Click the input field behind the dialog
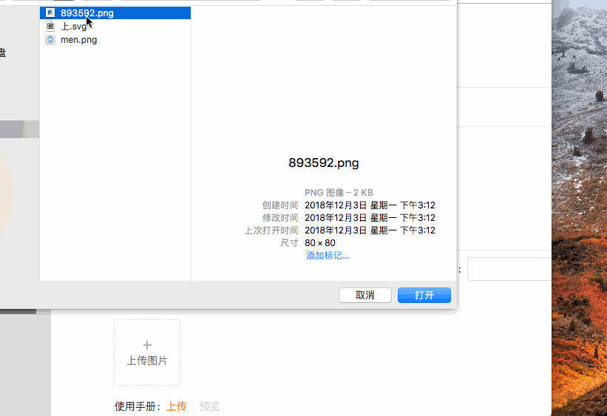The image size is (607, 416). point(509,269)
